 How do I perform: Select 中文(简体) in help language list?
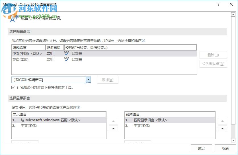pyautogui.click(x=170, y=126)
